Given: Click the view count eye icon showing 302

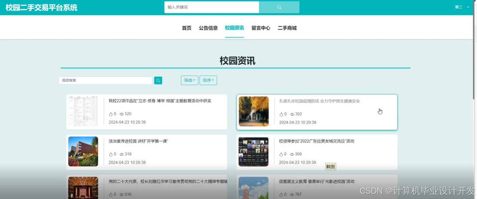Looking at the screenshot, I should [292, 114].
